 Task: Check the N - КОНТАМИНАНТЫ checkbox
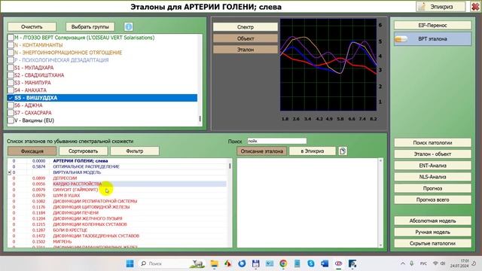point(11,45)
